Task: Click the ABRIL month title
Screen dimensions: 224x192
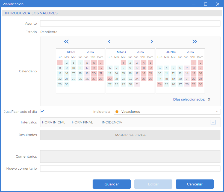Action: [x=71, y=52]
